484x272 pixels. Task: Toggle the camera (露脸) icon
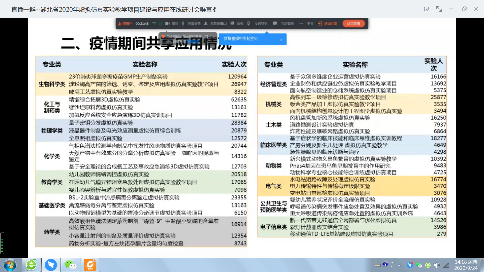pos(168,23)
